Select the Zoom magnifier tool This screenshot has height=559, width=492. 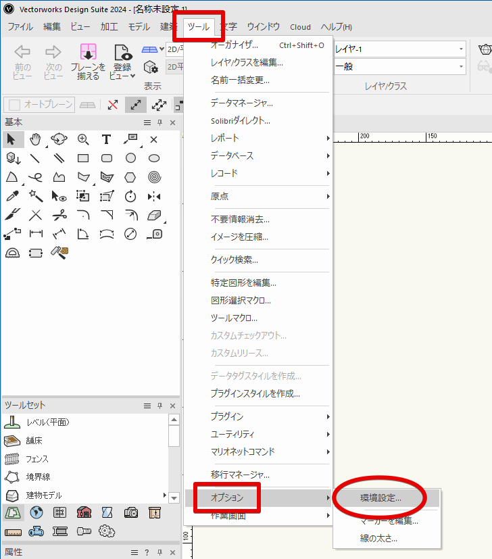click(83, 139)
